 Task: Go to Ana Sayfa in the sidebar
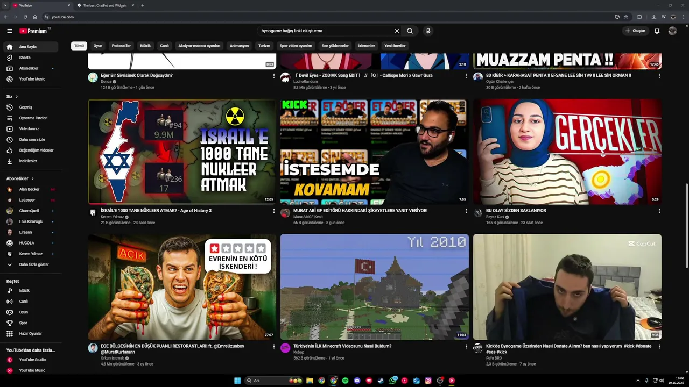(31, 47)
